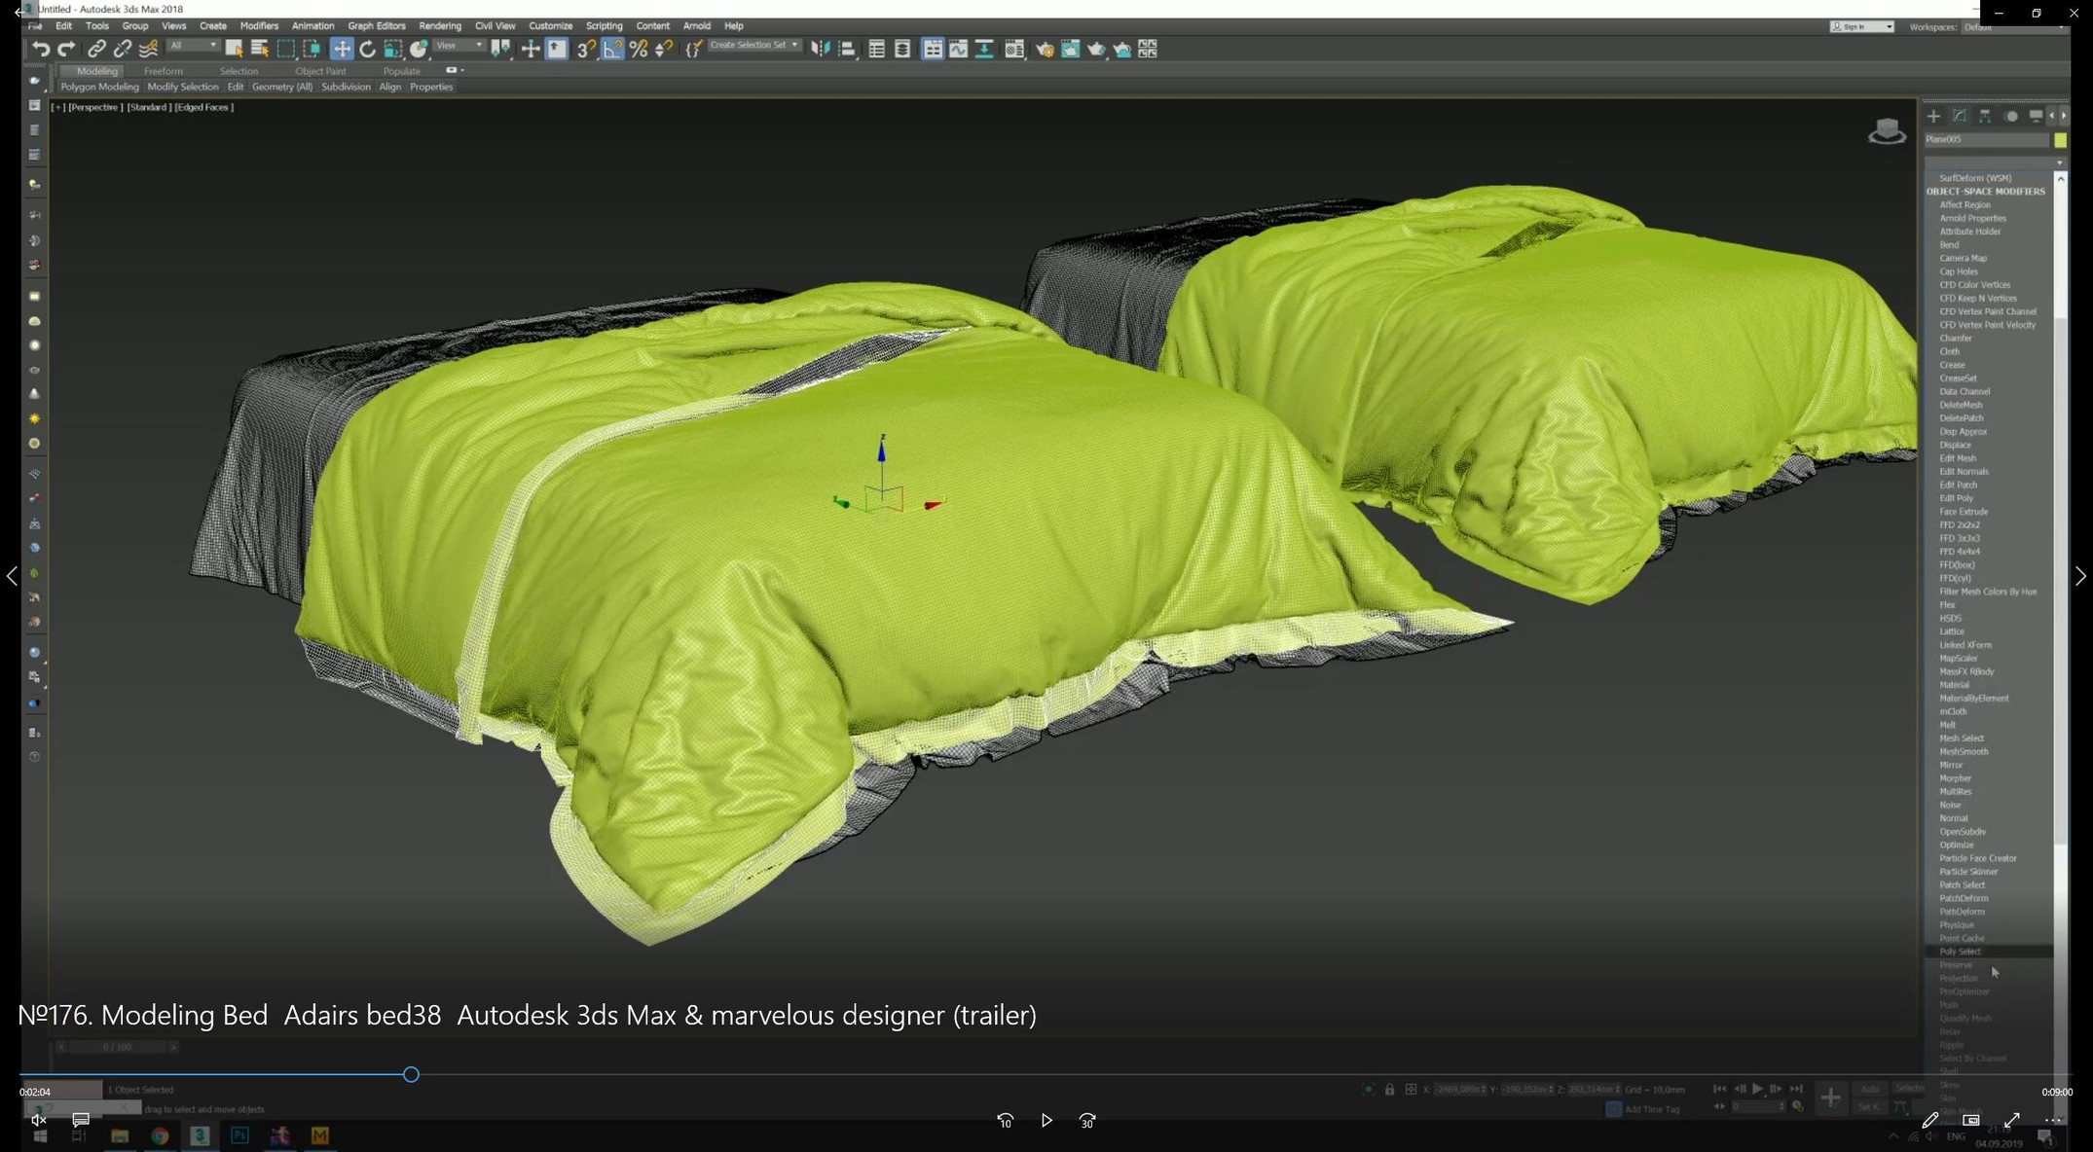Toggle Auto Key animation mode

[1870, 1089]
